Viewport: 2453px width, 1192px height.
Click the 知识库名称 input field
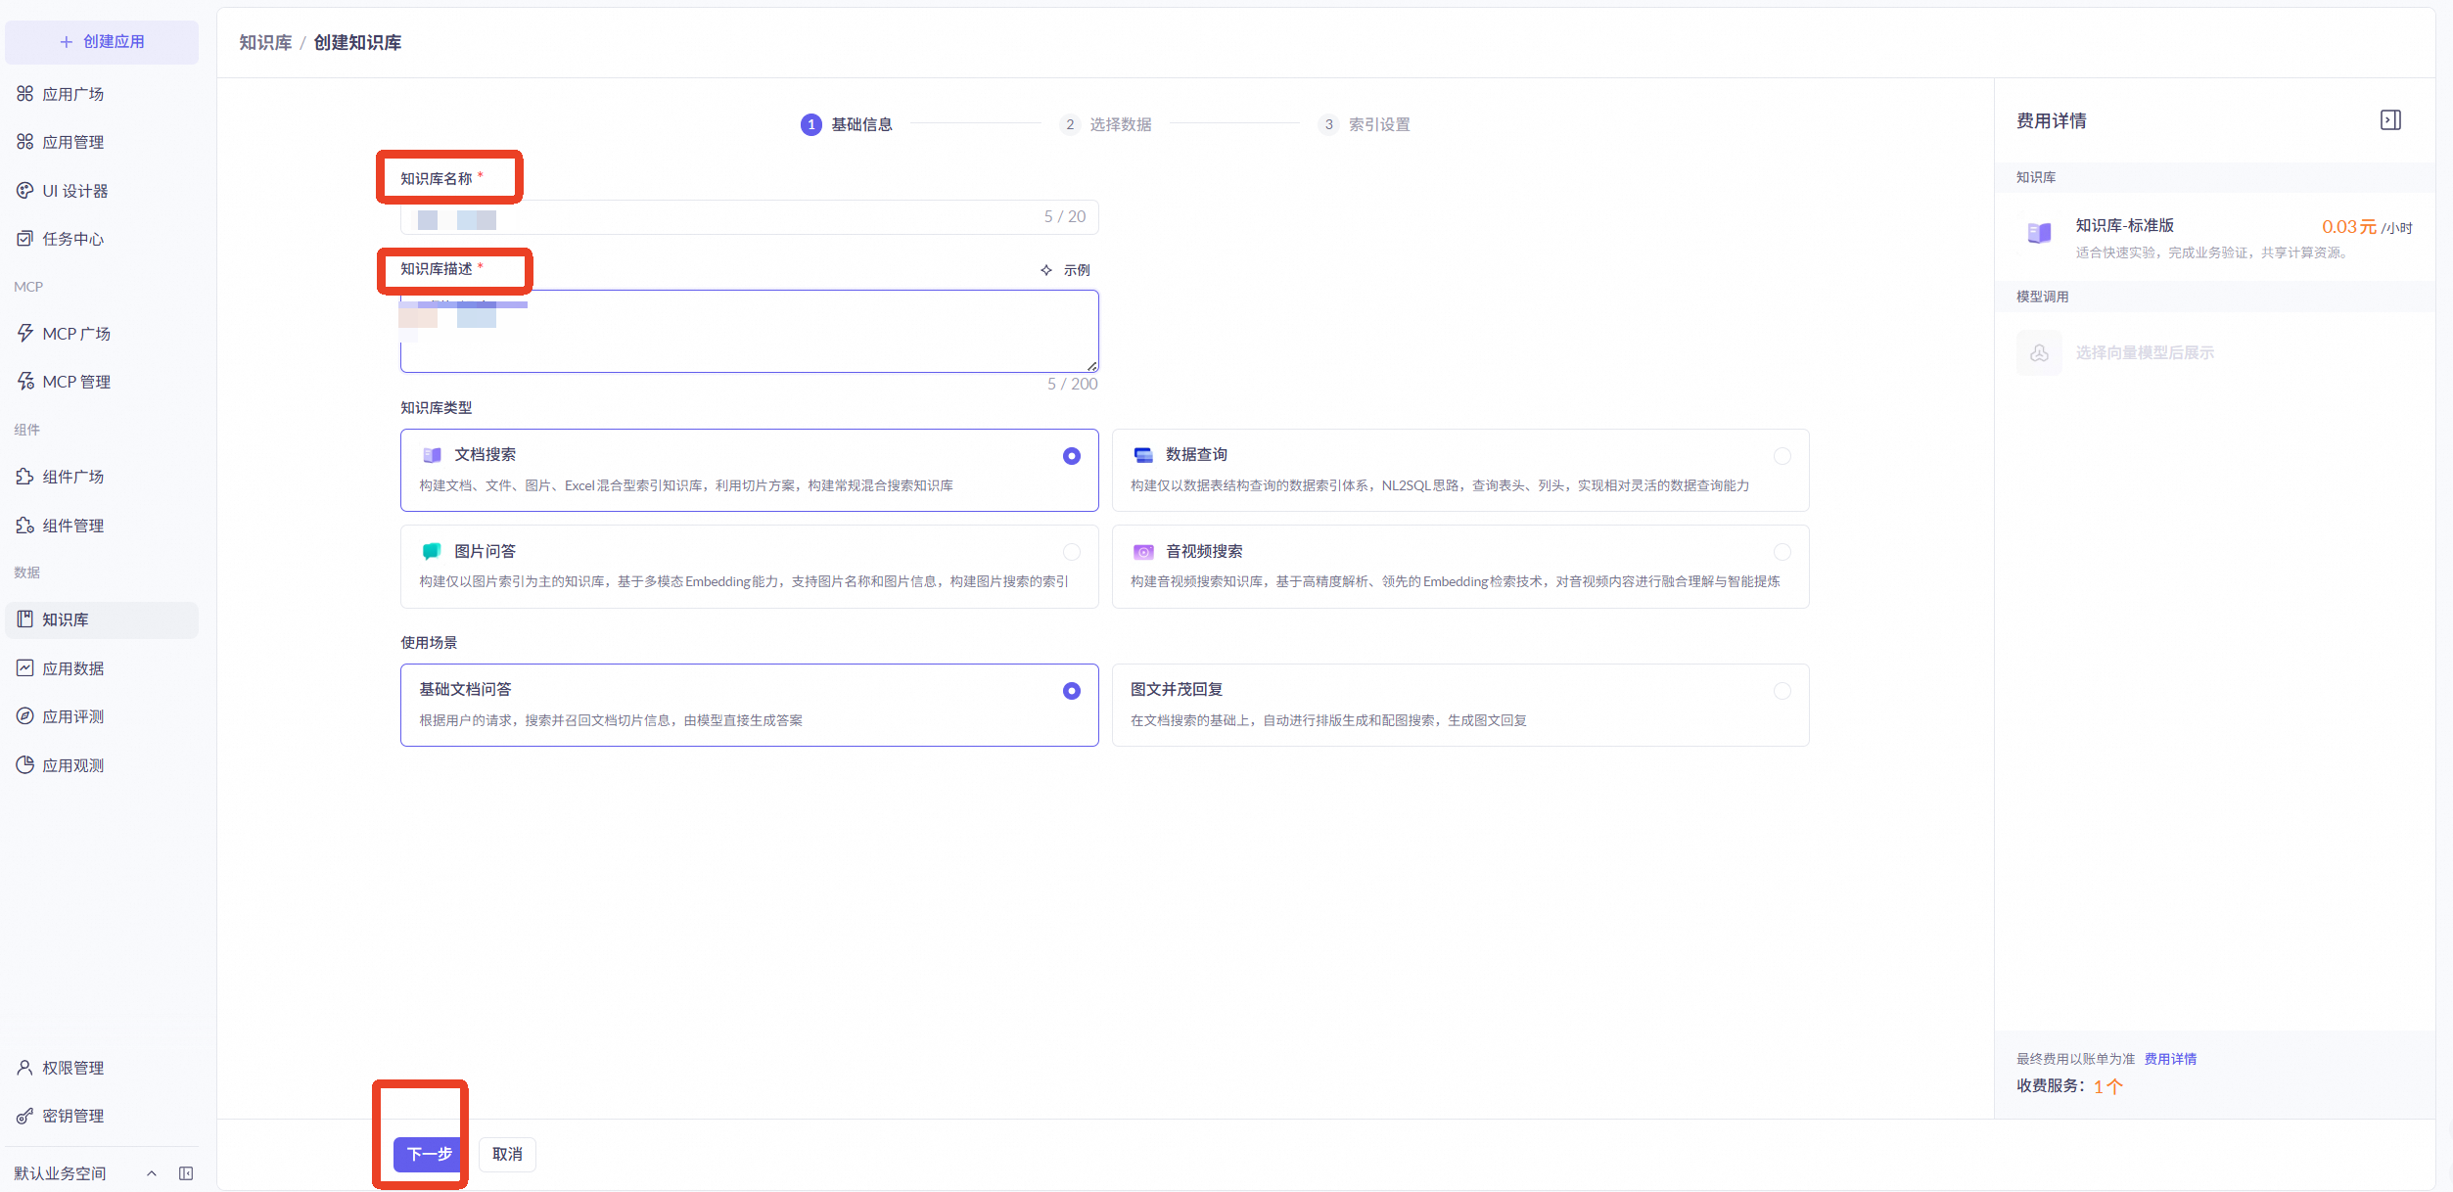click(749, 217)
